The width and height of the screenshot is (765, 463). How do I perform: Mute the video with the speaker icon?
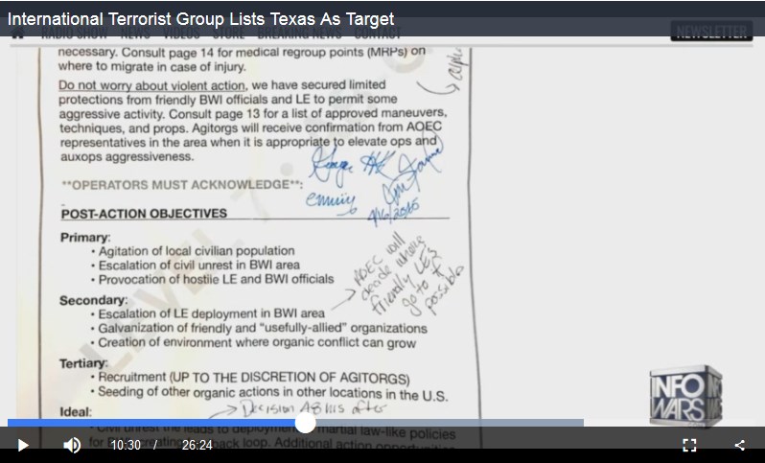point(72,445)
